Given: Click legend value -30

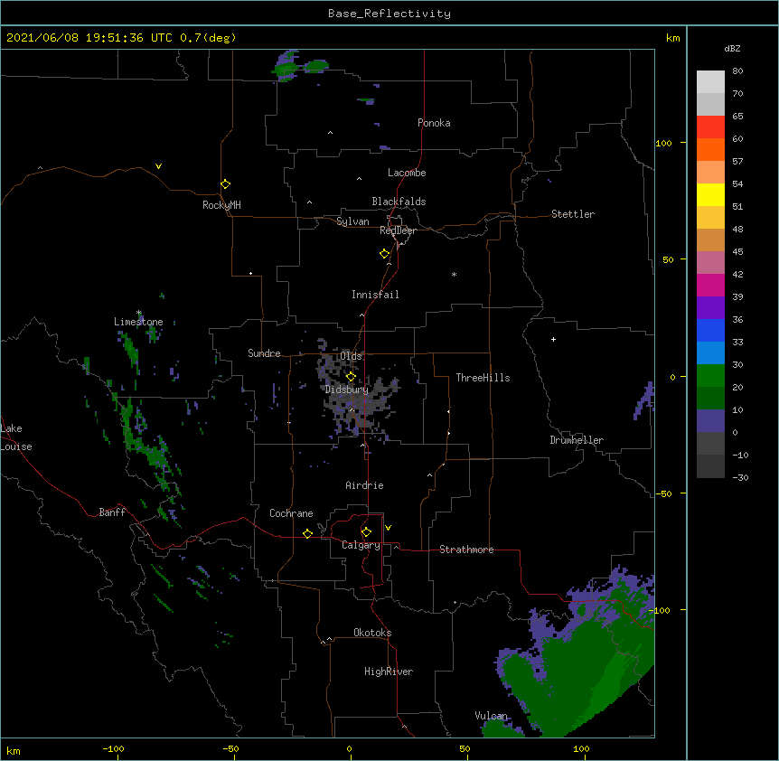Looking at the screenshot, I should pos(740,478).
